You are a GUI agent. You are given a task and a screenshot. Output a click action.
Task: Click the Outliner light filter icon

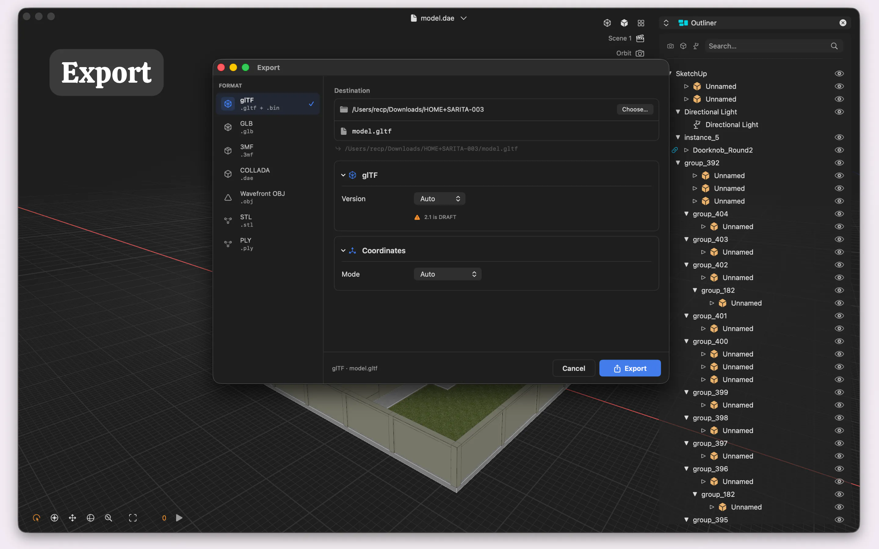pos(696,46)
